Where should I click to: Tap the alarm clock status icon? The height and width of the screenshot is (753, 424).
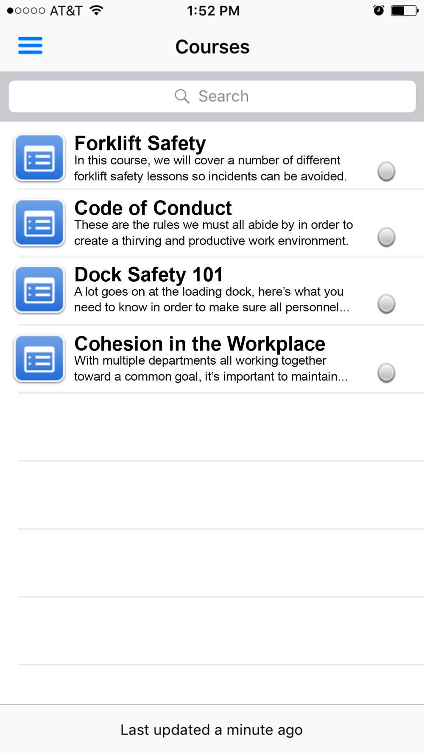click(378, 11)
